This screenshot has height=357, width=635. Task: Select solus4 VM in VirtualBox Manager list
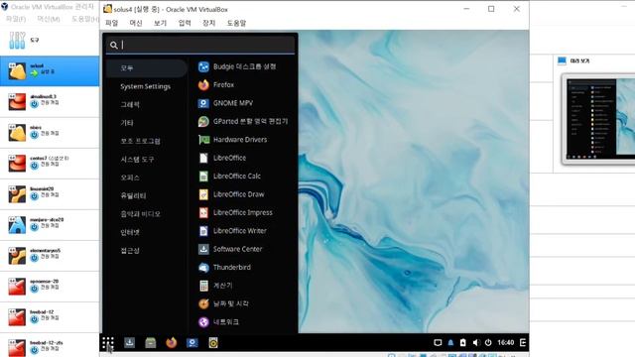(50, 70)
